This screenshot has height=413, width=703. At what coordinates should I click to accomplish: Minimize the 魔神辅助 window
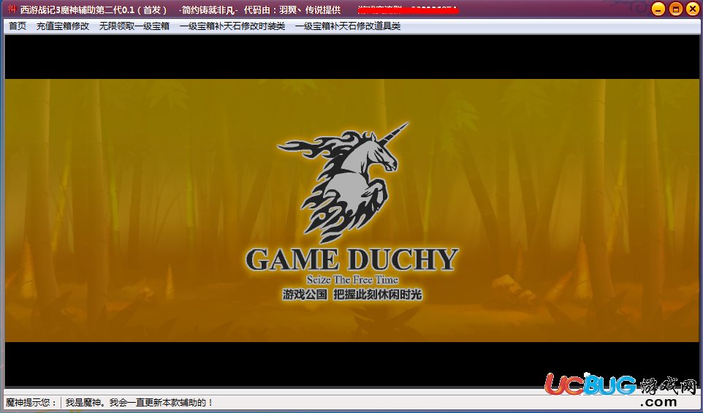pyautogui.click(x=658, y=9)
